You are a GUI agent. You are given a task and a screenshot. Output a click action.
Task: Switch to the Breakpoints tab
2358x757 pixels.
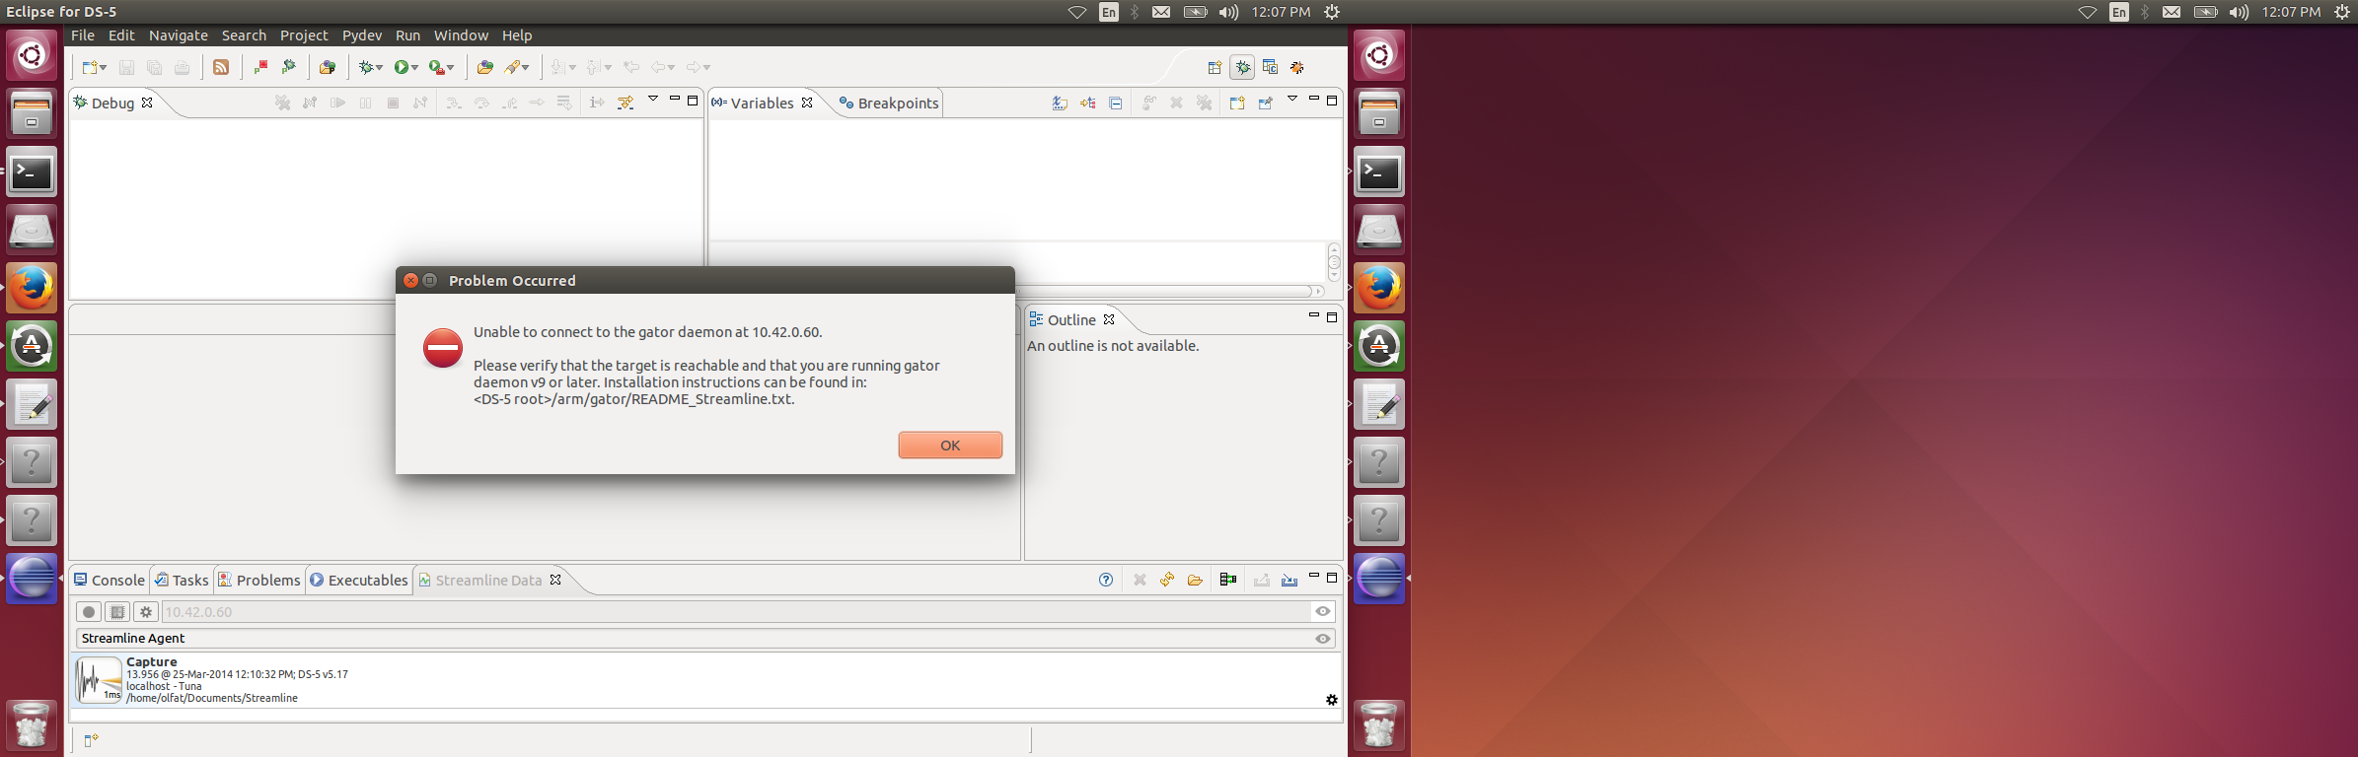pos(888,103)
